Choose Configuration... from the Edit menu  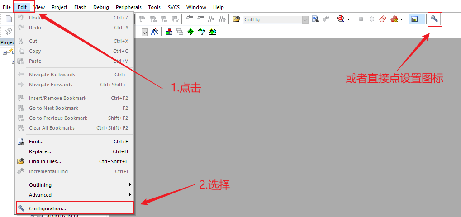[75, 208]
